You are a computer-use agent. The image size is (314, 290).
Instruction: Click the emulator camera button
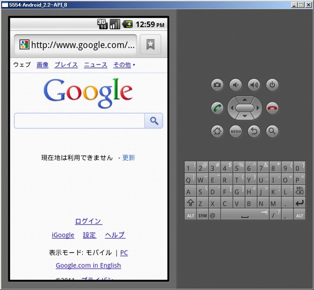tap(217, 85)
